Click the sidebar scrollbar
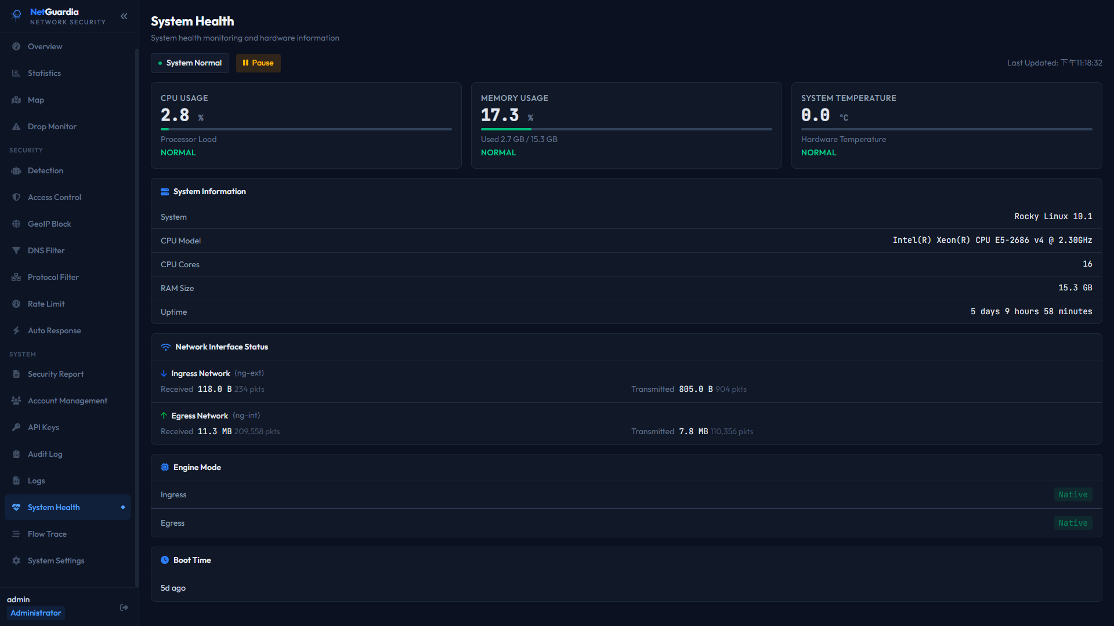1114x626 pixels. (137, 318)
